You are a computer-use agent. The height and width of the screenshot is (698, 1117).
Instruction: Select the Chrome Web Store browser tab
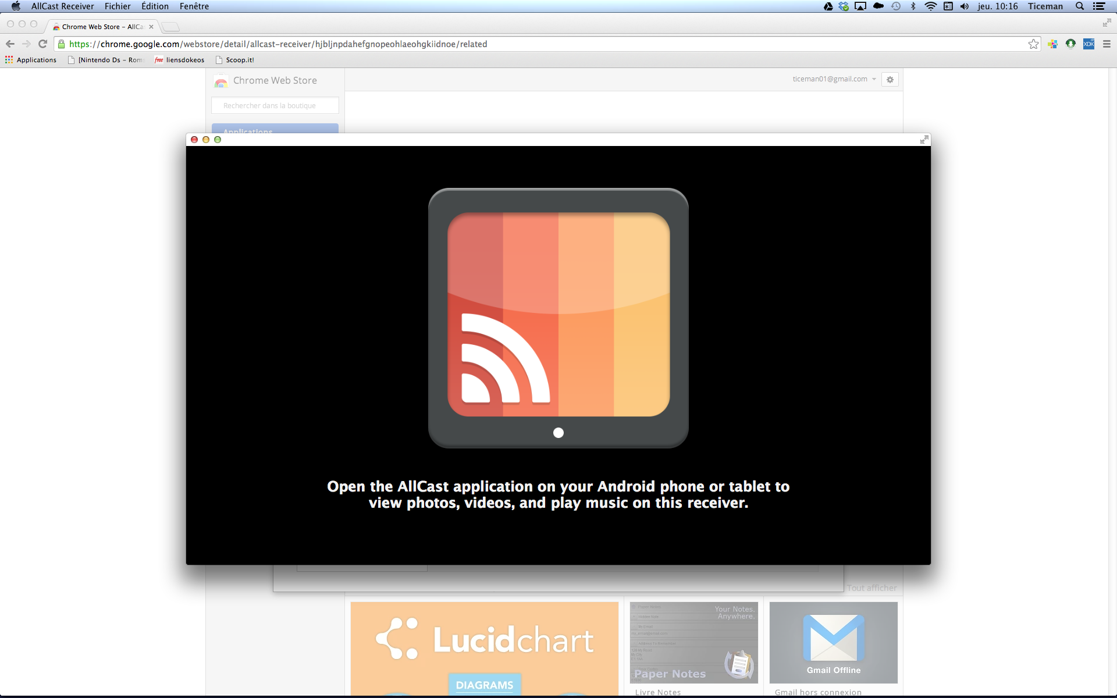pyautogui.click(x=102, y=27)
